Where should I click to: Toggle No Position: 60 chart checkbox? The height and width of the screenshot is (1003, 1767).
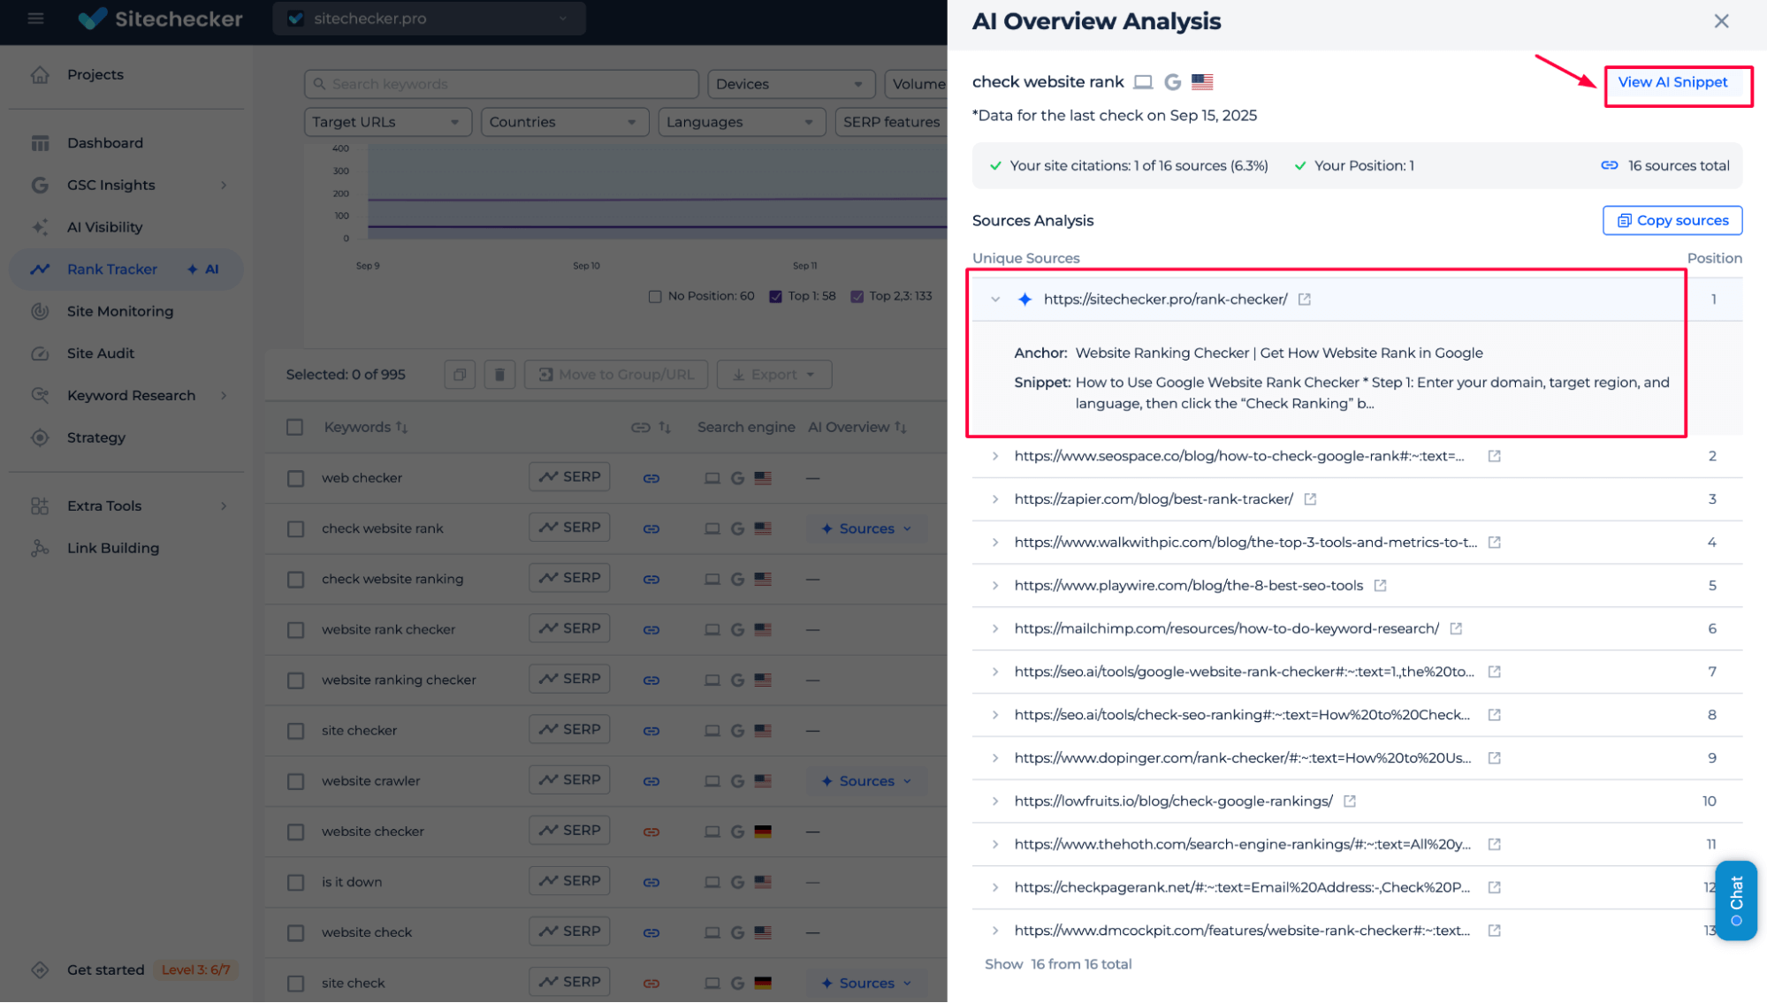(655, 296)
